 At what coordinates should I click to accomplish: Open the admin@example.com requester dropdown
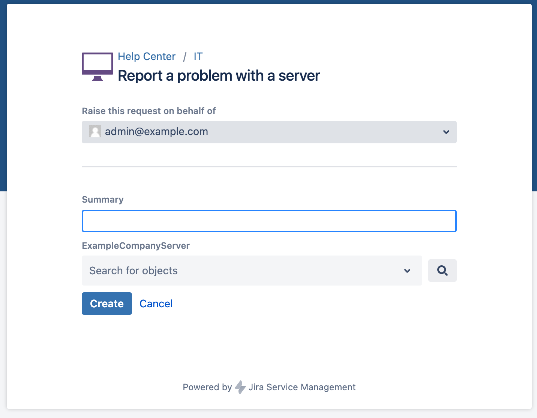click(x=269, y=132)
